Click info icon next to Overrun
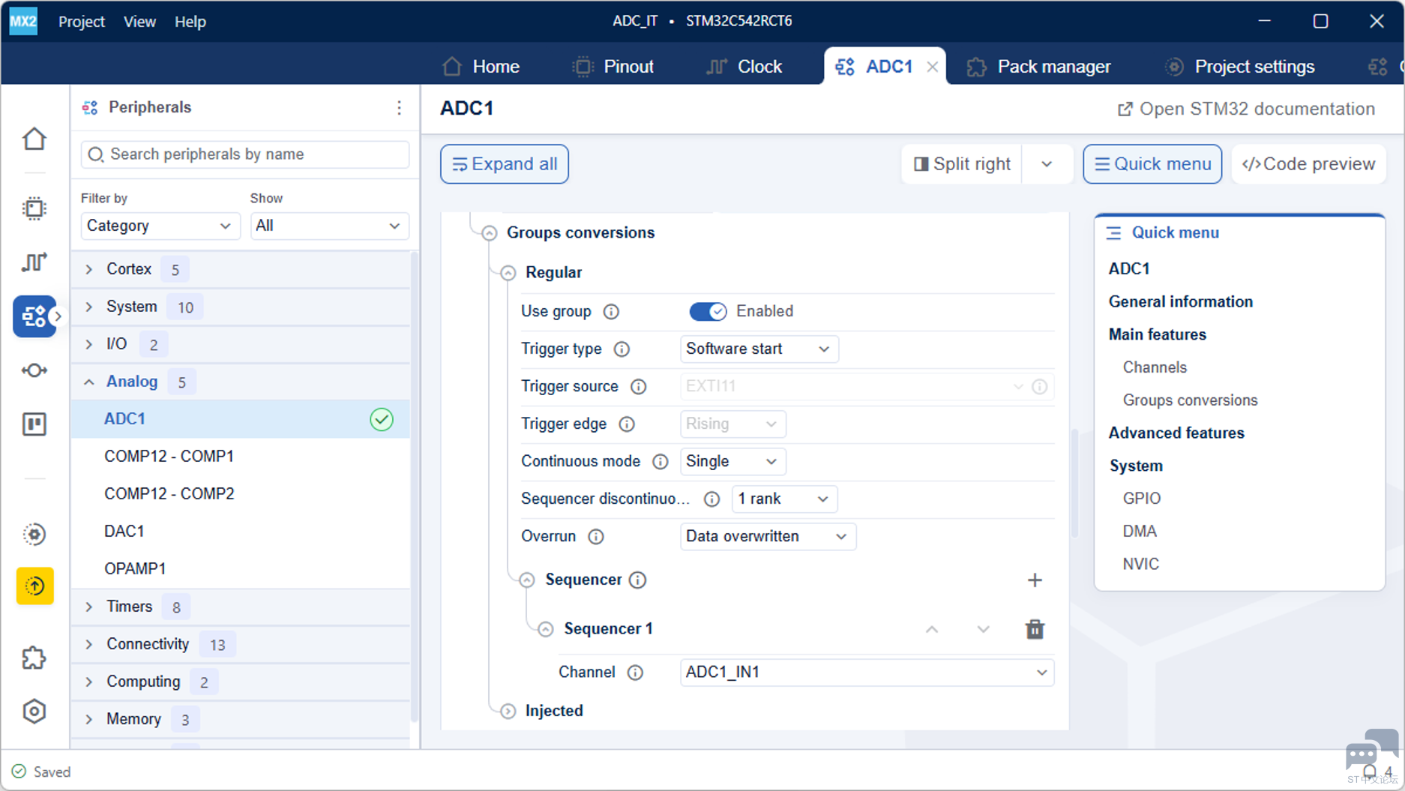Screen dimensions: 1405x791 coord(595,536)
